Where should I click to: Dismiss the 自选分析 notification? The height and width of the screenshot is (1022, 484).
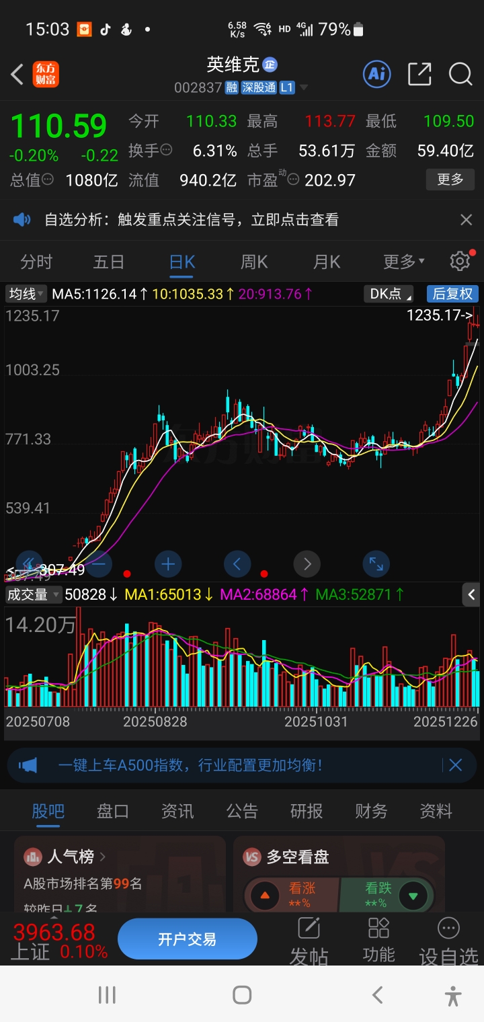click(466, 219)
